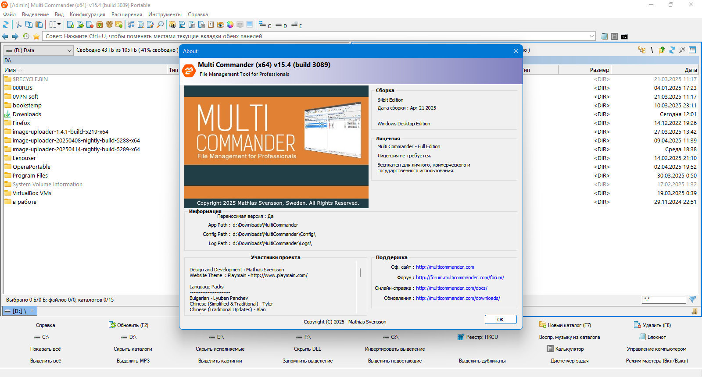Image resolution: width=702 pixels, height=377 pixels.
Task: Click the unpack archive box icon
Action: (x=109, y=25)
